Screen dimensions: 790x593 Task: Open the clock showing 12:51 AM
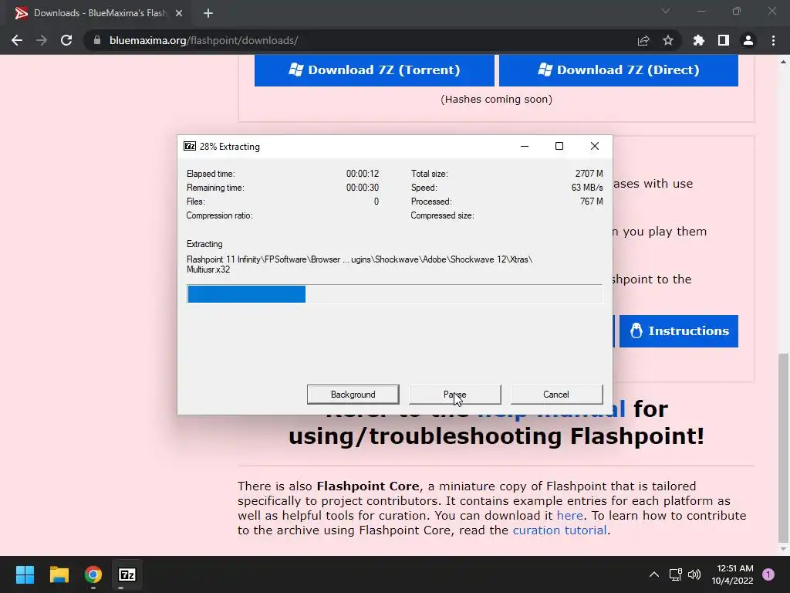(732, 574)
